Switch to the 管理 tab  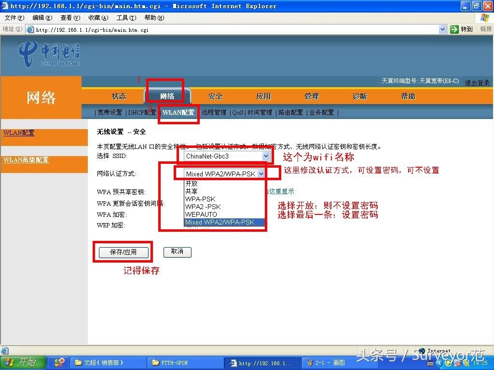(x=312, y=96)
